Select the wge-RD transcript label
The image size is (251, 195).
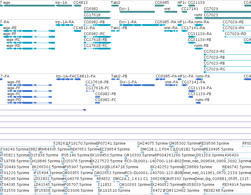(13, 46)
